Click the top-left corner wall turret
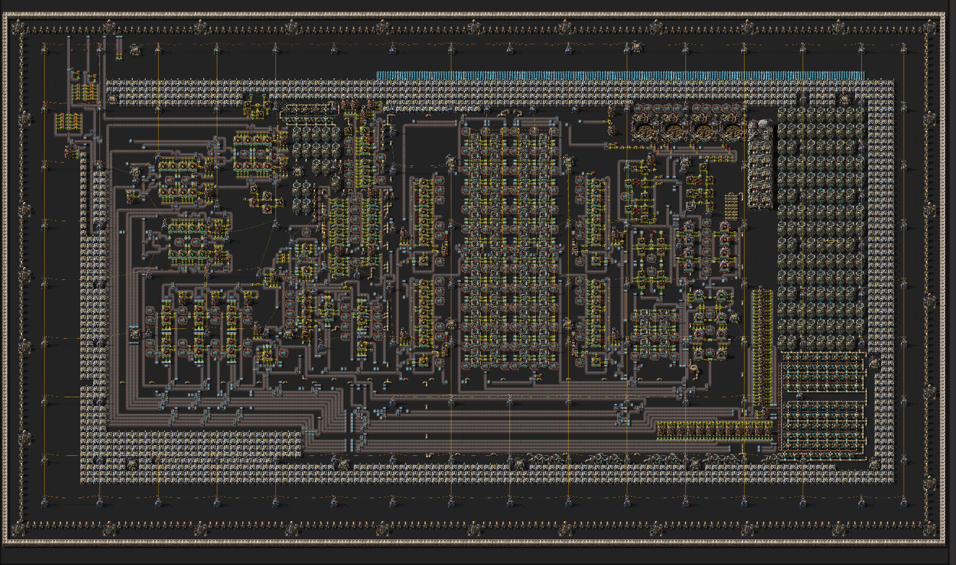The image size is (956, 565). (18, 27)
